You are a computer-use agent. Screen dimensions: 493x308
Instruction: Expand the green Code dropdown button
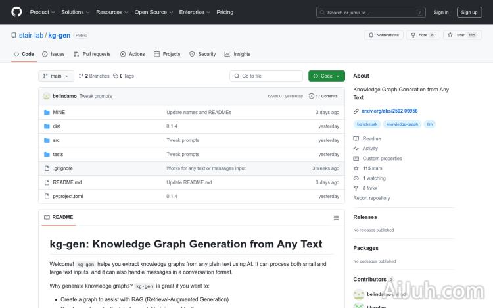pyautogui.click(x=326, y=76)
